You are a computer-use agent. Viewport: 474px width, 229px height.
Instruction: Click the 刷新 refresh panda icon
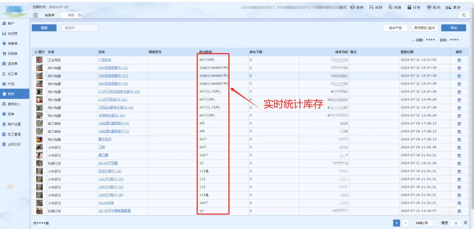click(x=353, y=7)
